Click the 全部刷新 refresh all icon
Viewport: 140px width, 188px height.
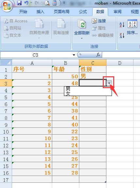[82, 24]
